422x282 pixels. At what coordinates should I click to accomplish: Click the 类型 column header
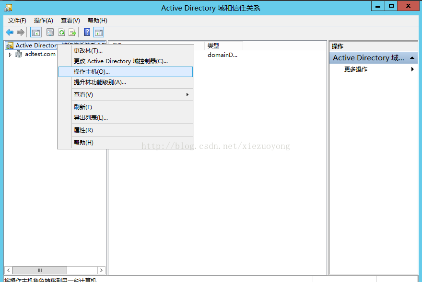coord(224,46)
